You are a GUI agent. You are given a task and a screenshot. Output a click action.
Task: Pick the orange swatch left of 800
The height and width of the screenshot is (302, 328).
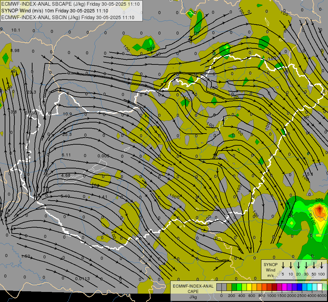click(259, 287)
